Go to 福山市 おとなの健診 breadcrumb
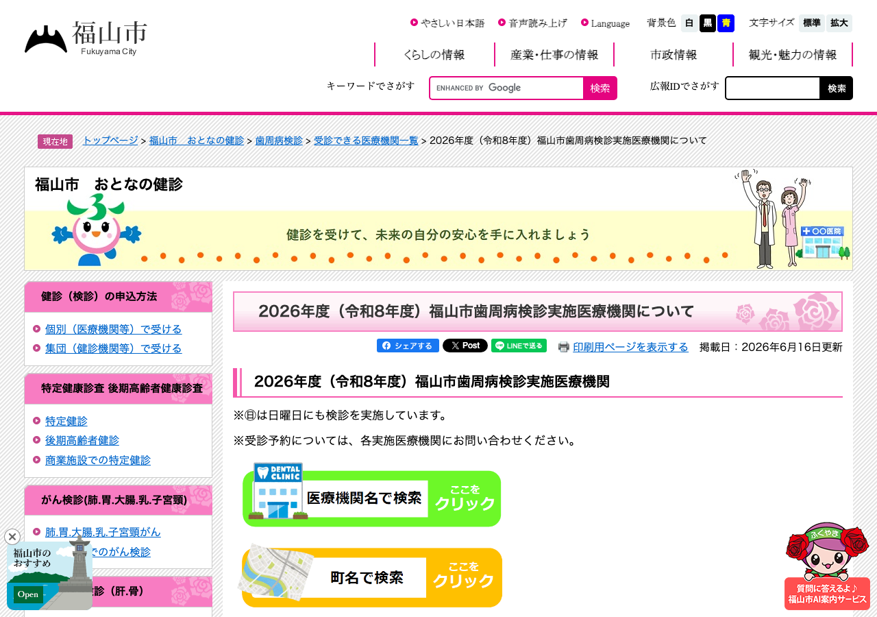Image resolution: width=877 pixels, height=617 pixels. click(x=197, y=140)
